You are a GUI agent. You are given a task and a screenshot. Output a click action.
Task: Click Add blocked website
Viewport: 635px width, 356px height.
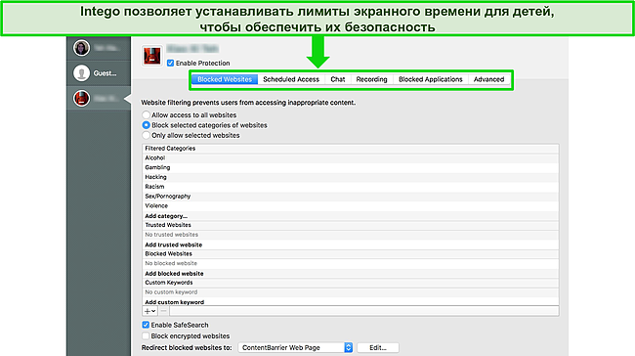pos(174,274)
